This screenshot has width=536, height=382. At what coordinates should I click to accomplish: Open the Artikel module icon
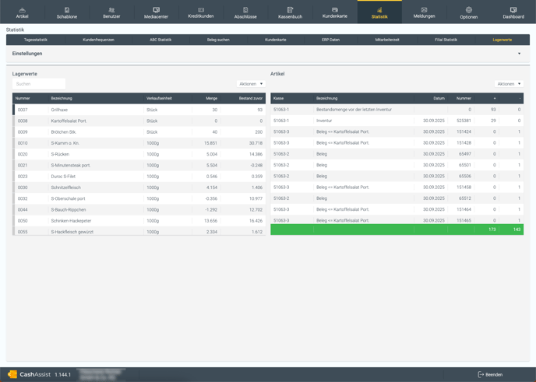point(22,10)
